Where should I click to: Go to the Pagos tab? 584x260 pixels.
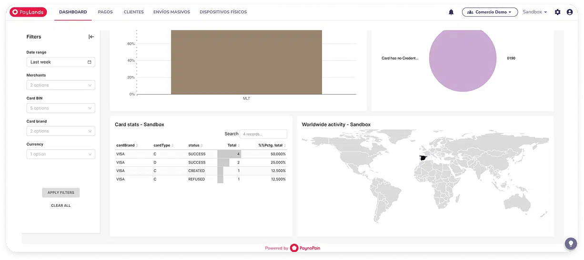click(105, 12)
